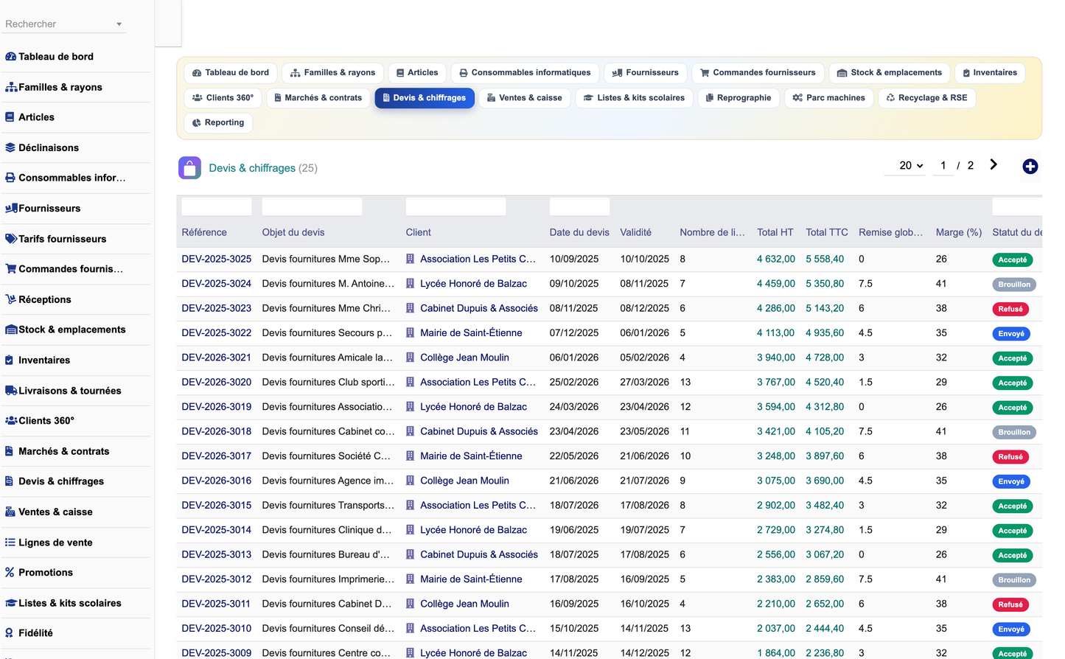
Task: Switch to Familles & rayons tab
Action: (332, 73)
